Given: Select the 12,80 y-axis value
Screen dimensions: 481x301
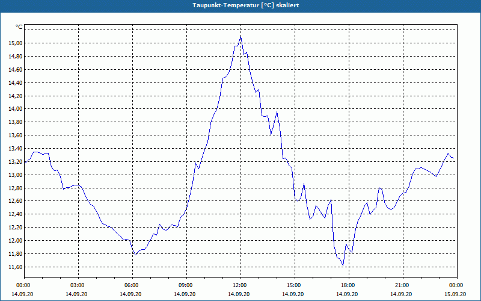Looking at the screenshot, I should [16, 188].
